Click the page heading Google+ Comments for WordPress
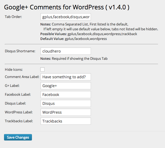 (x=67, y=7)
